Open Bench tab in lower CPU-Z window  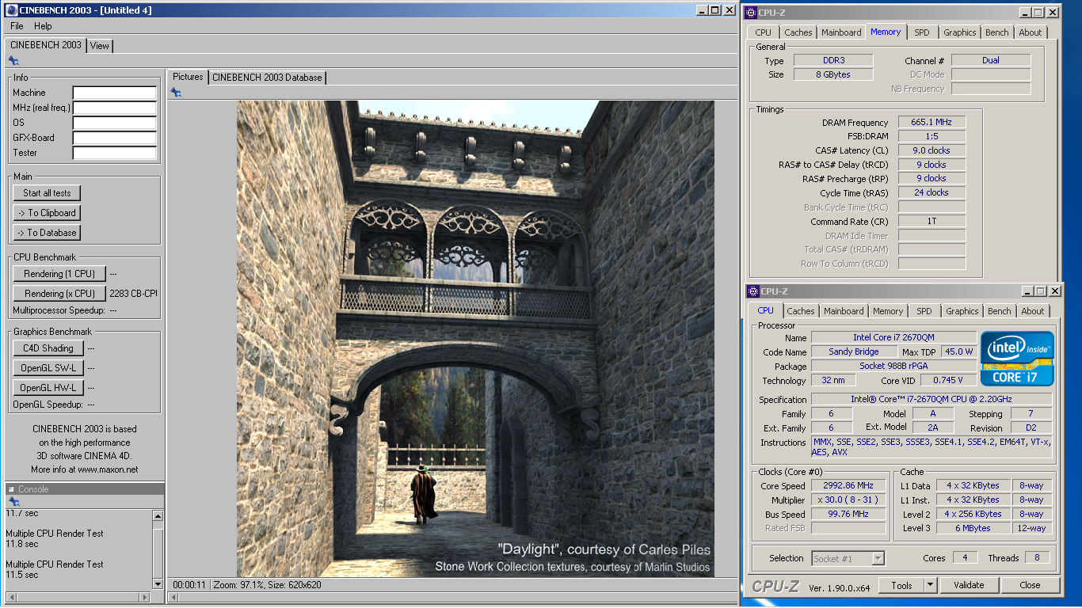tap(1000, 311)
